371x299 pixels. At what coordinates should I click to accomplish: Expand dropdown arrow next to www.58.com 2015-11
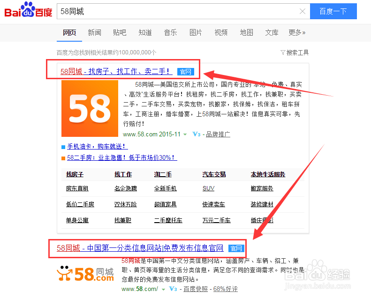tap(185, 135)
